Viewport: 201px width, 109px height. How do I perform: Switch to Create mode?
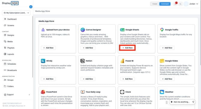tap(155, 4)
